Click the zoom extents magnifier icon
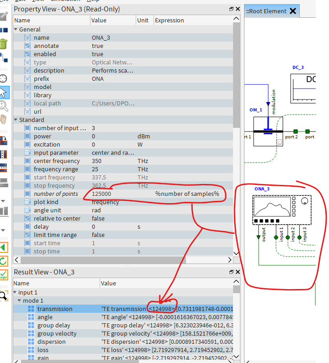 (4, 296)
